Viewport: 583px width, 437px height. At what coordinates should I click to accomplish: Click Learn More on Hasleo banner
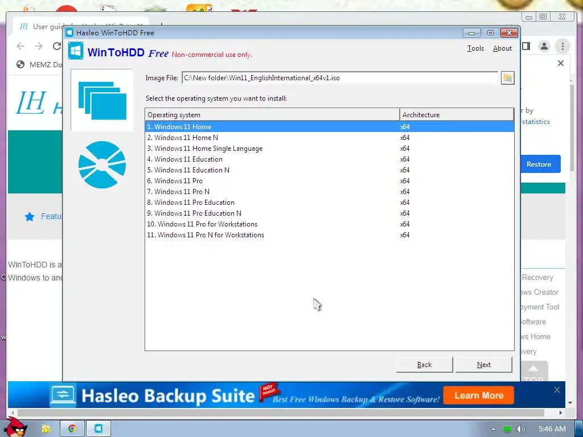(x=479, y=395)
